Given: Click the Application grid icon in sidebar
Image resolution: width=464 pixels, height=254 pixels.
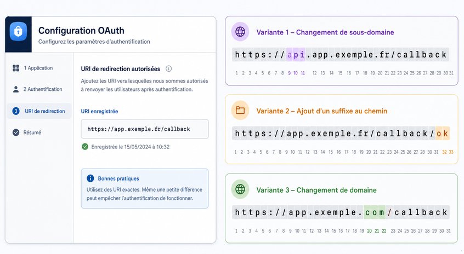Looking at the screenshot, I should point(16,68).
